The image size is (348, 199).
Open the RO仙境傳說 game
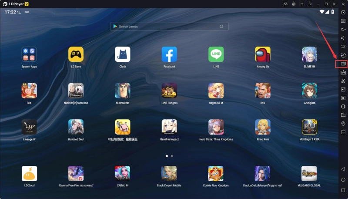(x=123, y=127)
